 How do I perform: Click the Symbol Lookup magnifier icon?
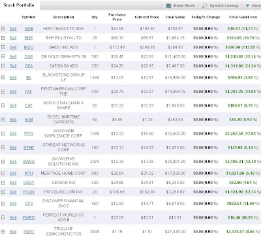tap(205, 6)
